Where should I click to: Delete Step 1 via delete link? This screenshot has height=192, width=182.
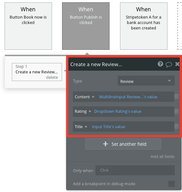coord(52,77)
